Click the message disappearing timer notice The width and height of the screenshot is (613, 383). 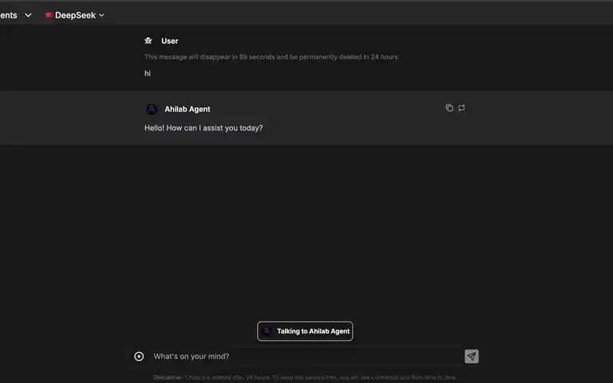[271, 57]
